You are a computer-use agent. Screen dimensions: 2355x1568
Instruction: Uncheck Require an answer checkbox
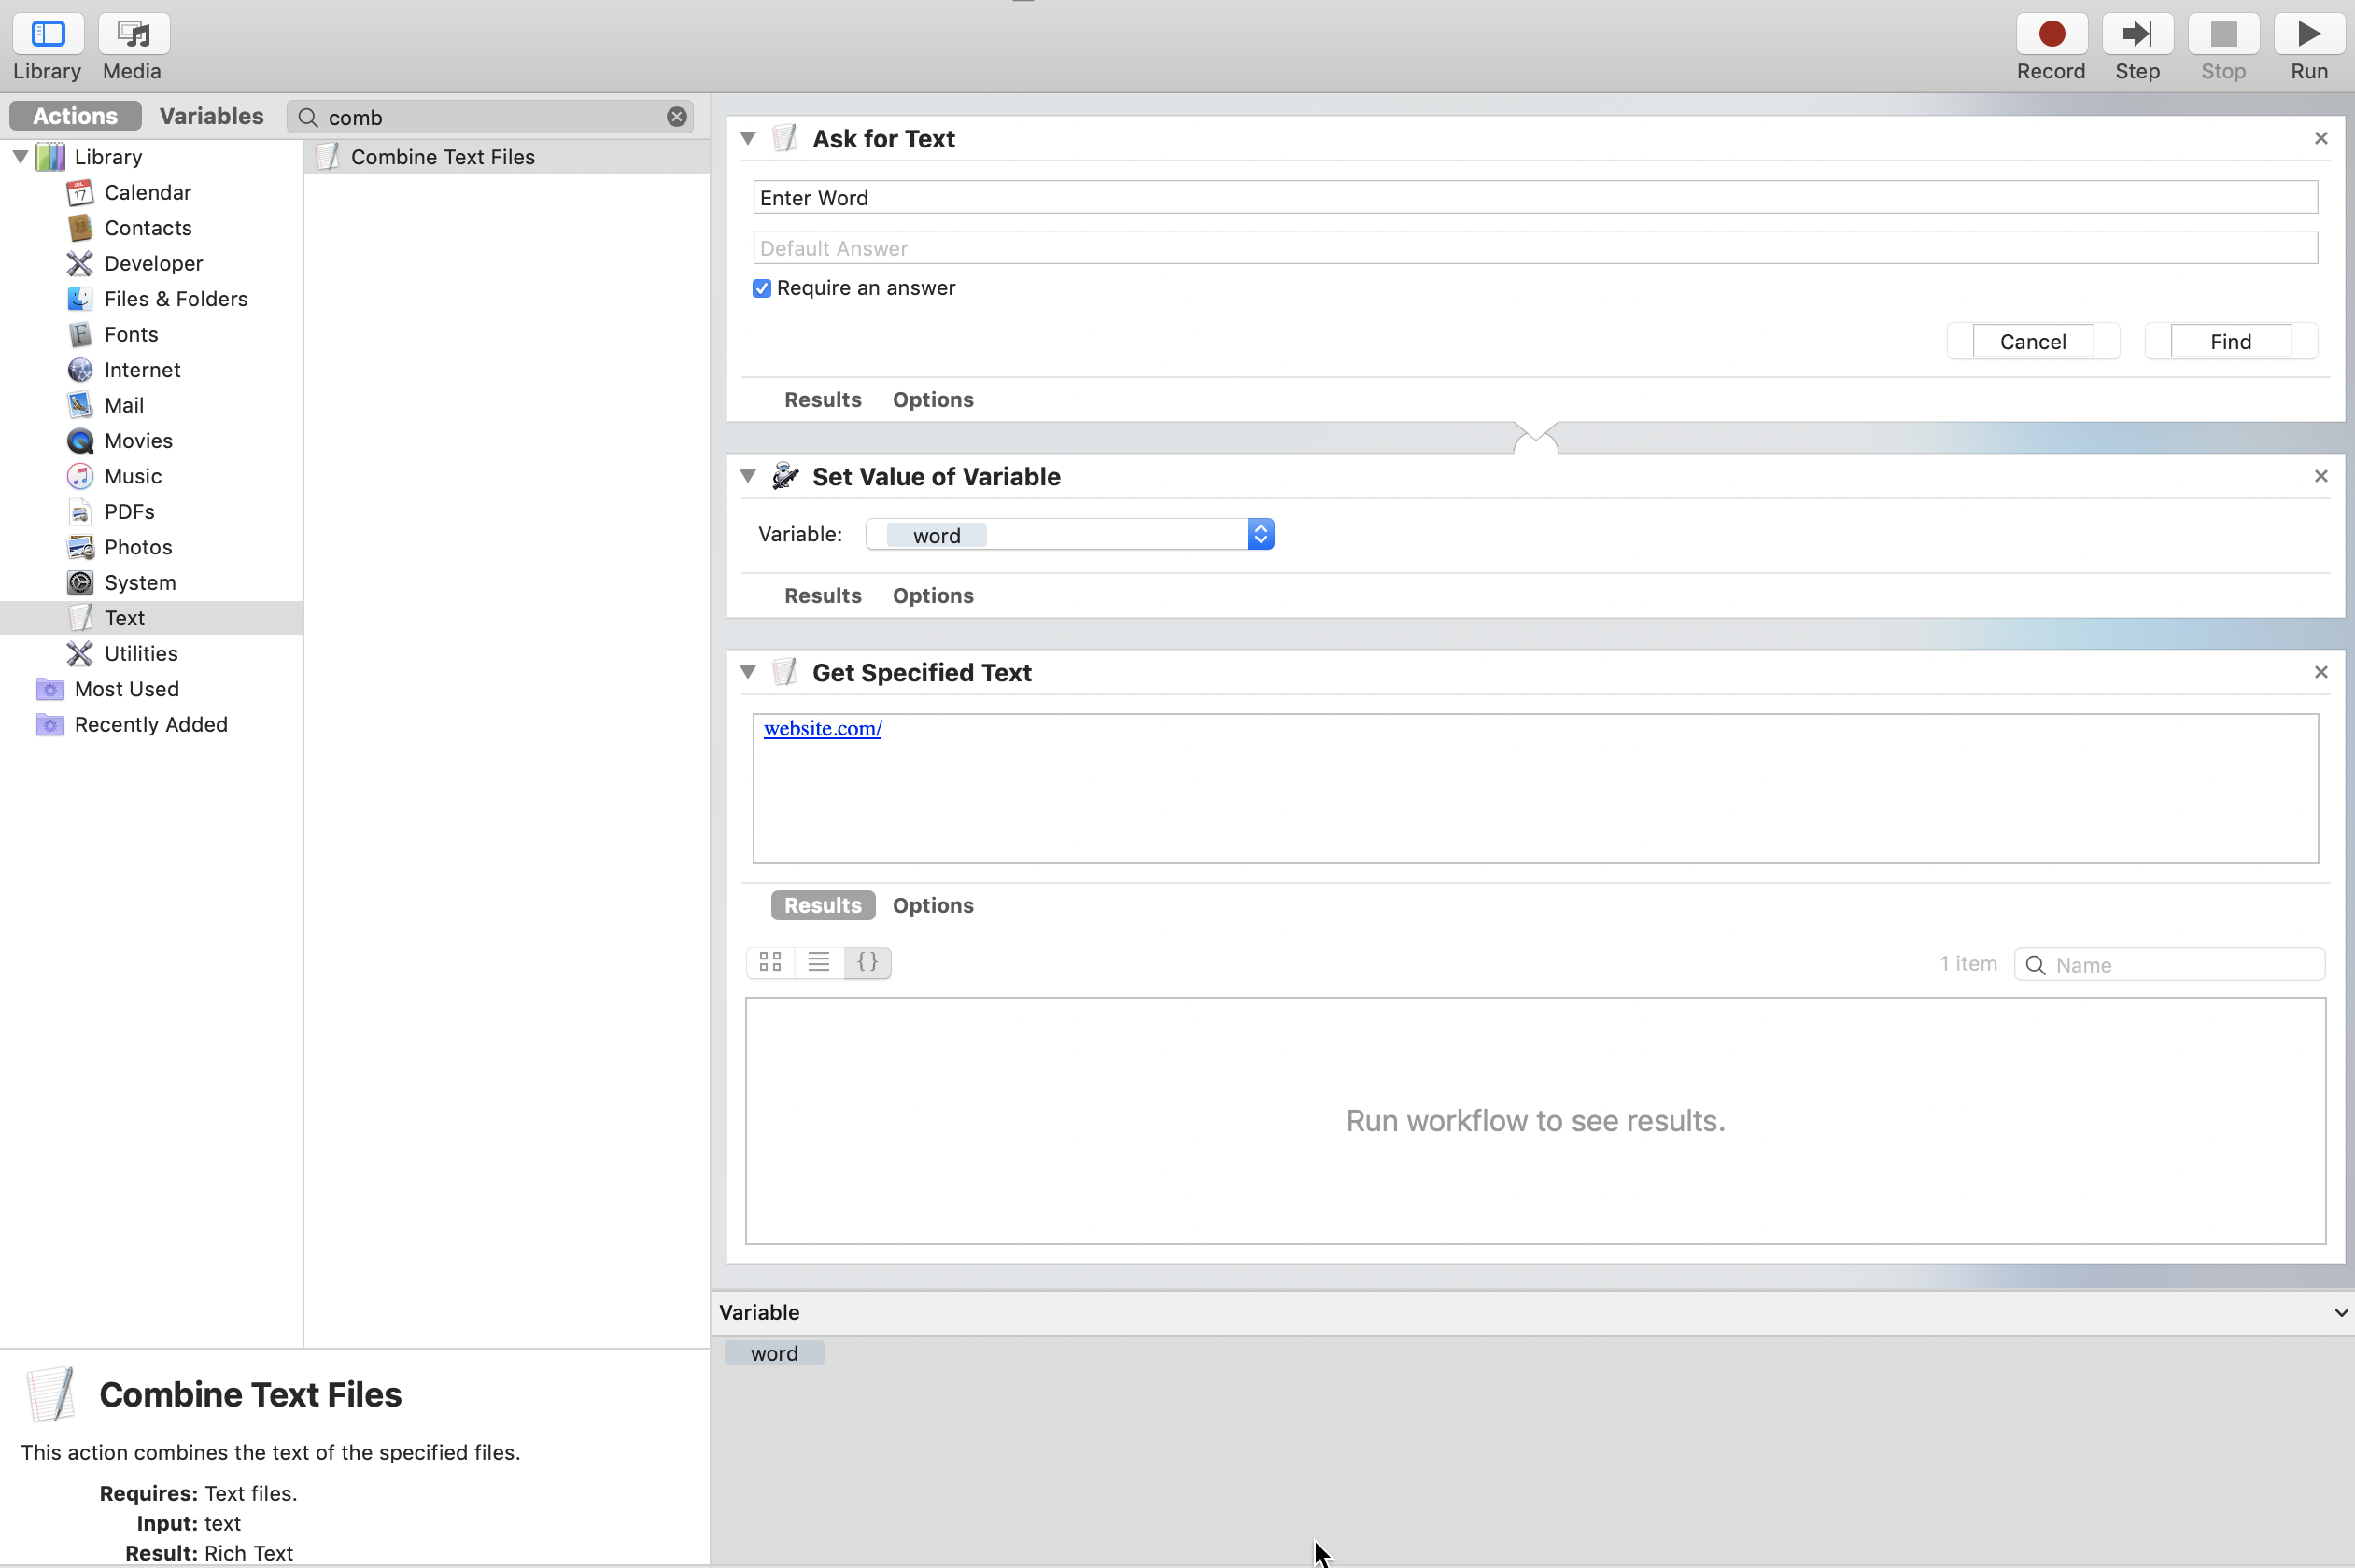point(761,289)
